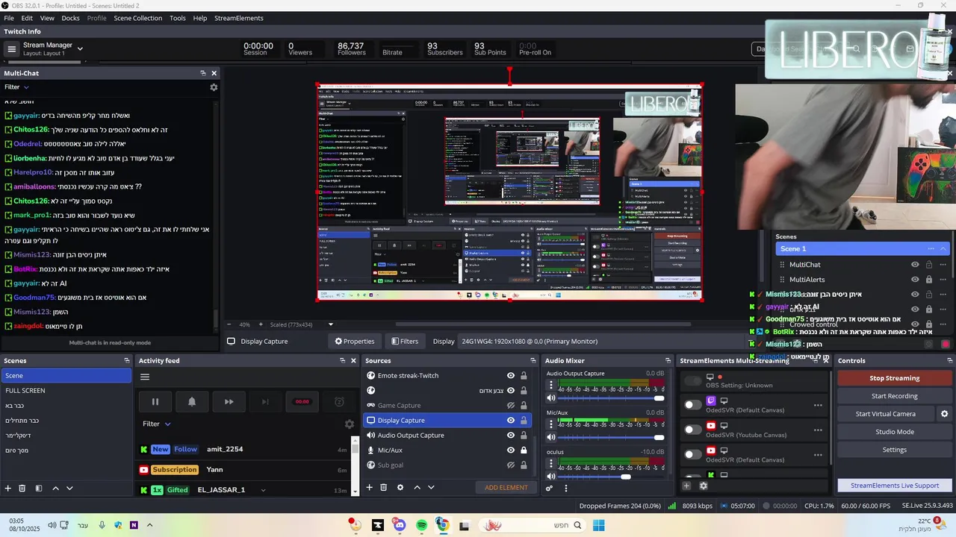Expand the EL_JASSAR_1 gifted event chevron
Screen dimensions: 956x537
263,490
